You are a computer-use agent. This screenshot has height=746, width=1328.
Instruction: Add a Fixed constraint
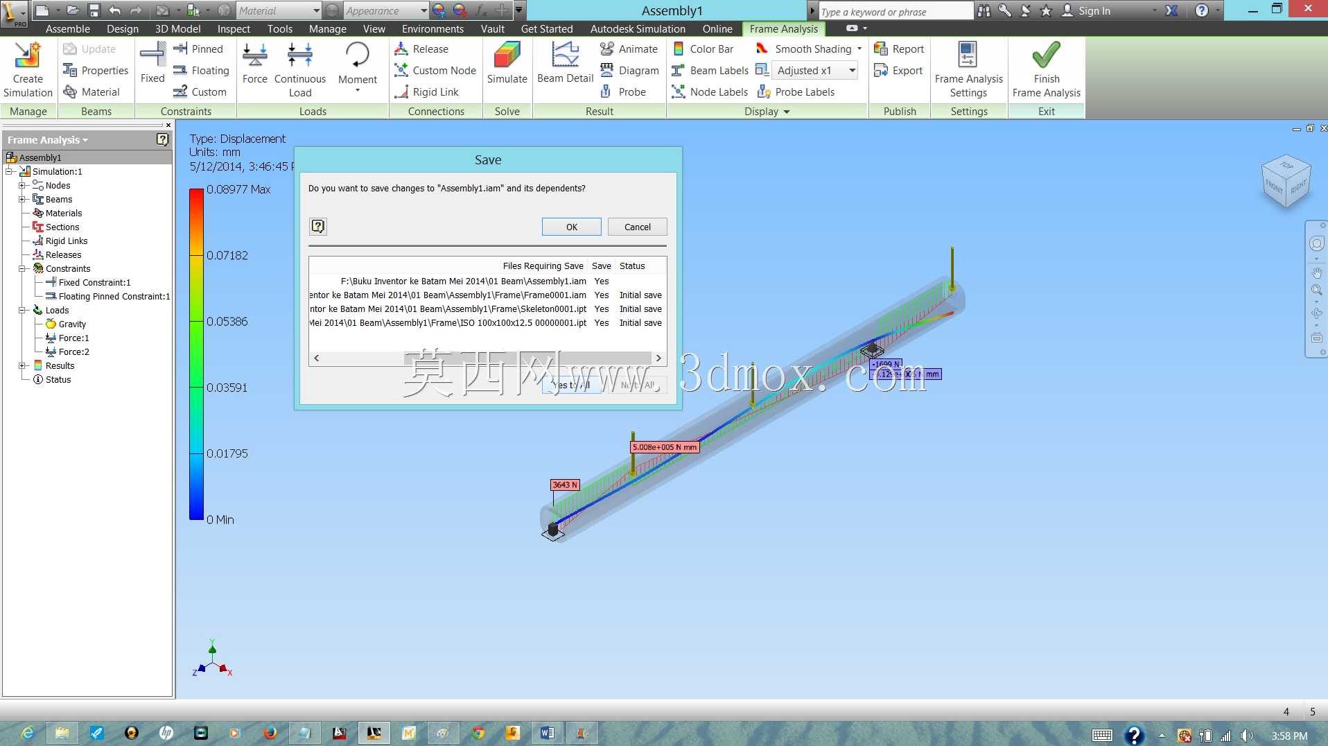point(152,62)
